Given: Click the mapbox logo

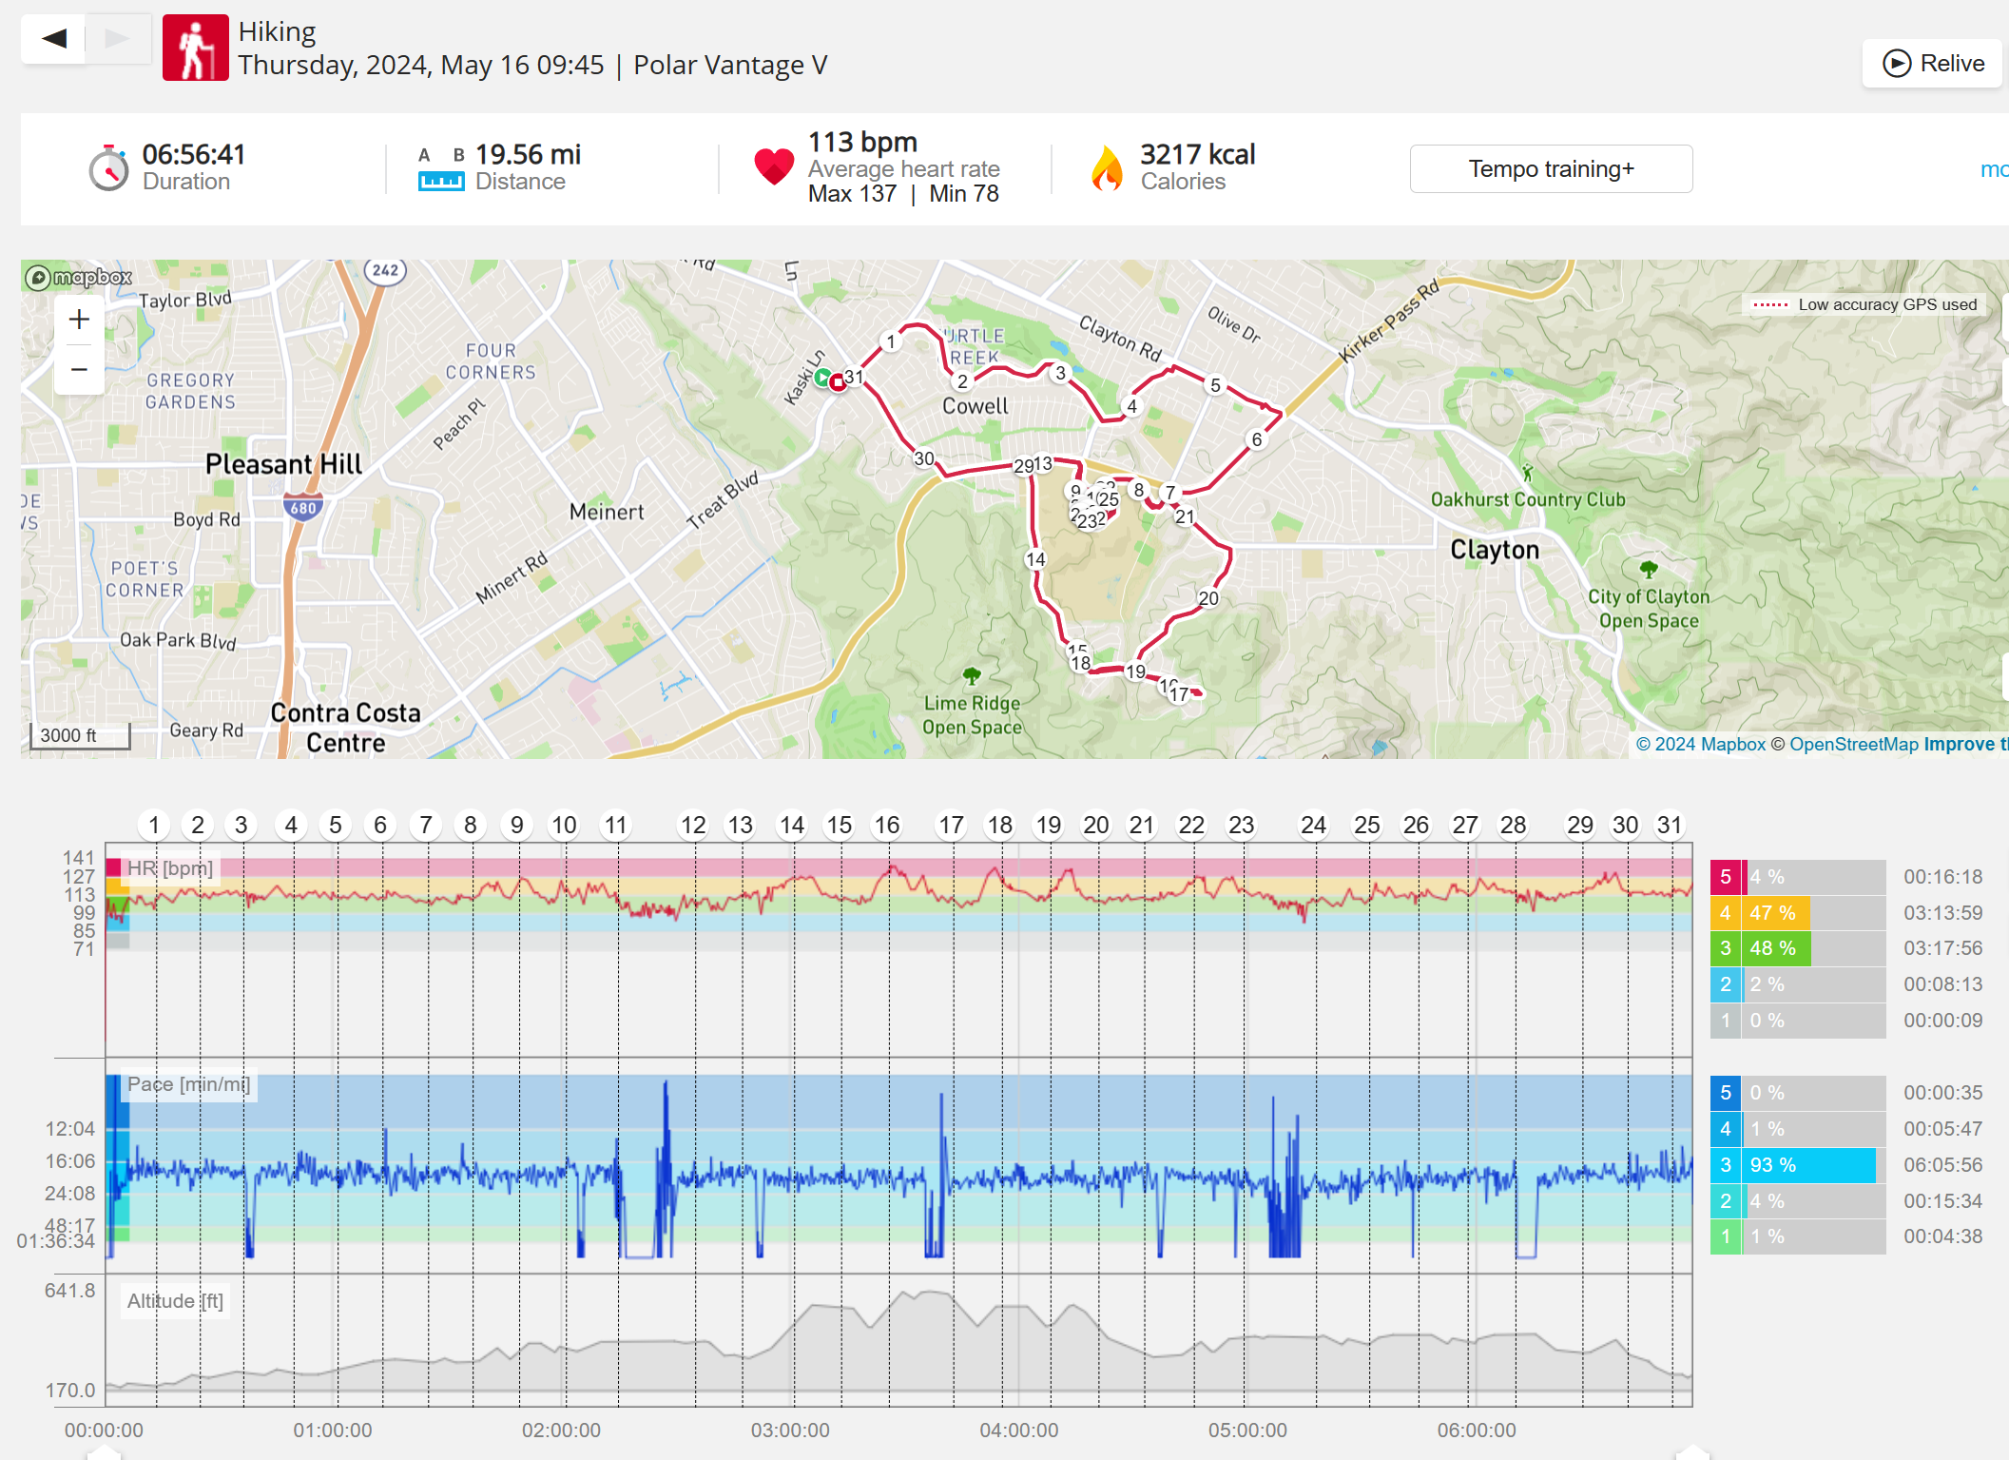Looking at the screenshot, I should (79, 277).
